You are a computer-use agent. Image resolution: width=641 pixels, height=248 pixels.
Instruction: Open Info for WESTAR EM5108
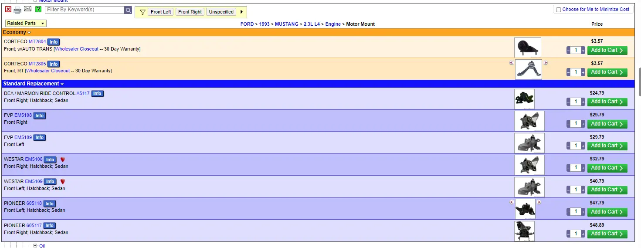pyautogui.click(x=50, y=160)
